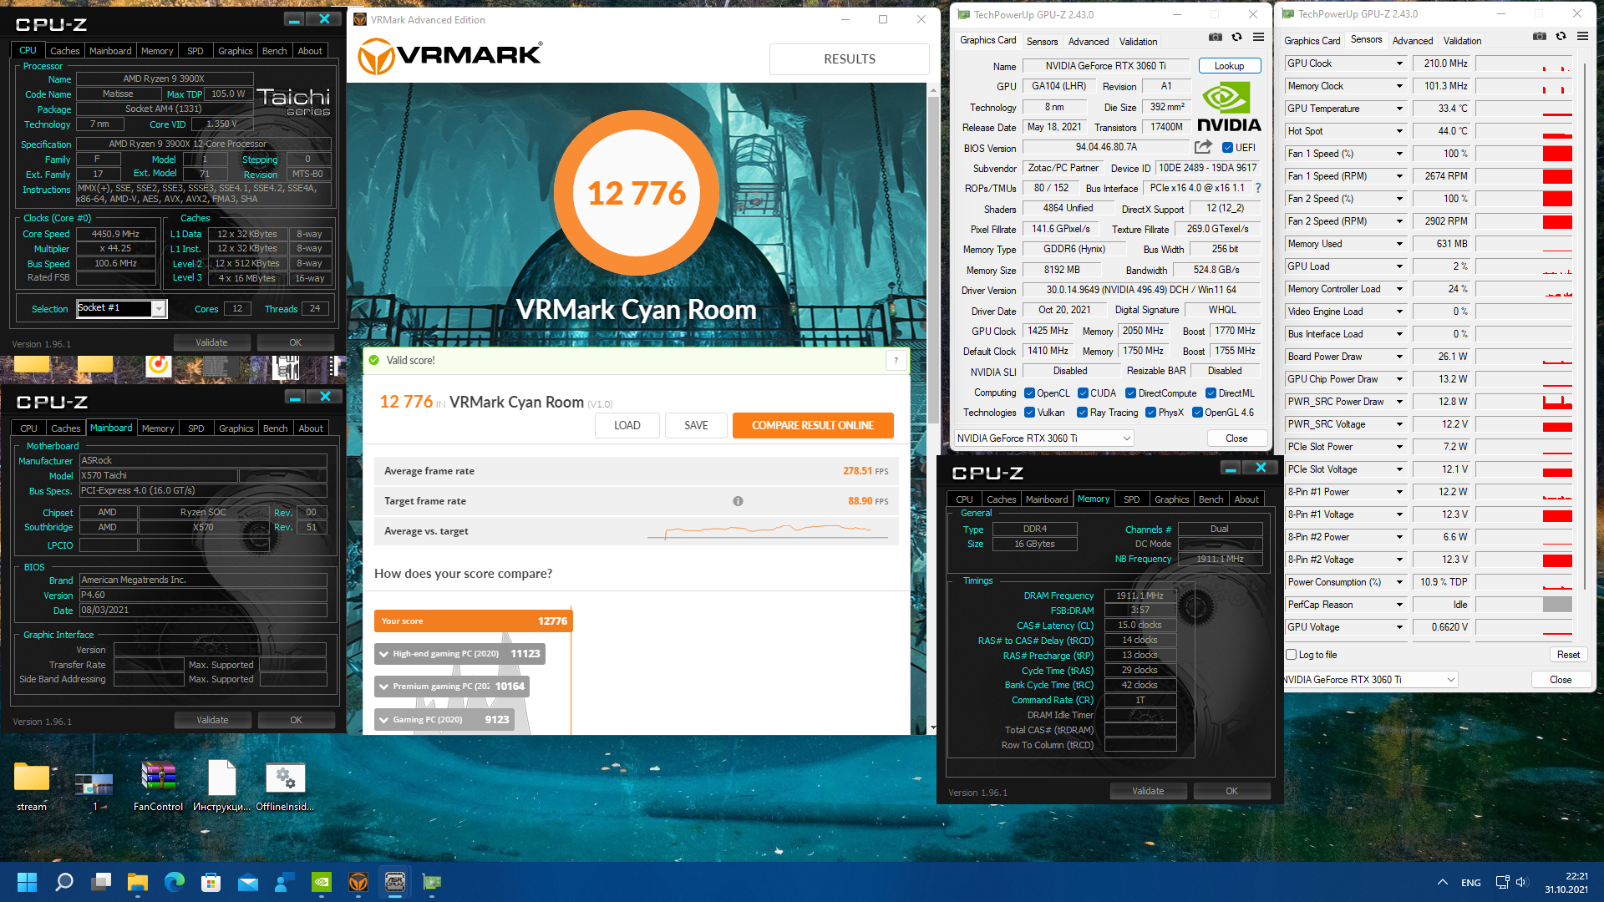
Task: Open GPU Temperature sensor dropdown
Action: point(1399,109)
